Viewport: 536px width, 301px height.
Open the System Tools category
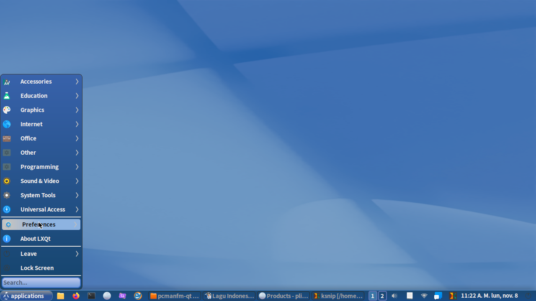41,195
